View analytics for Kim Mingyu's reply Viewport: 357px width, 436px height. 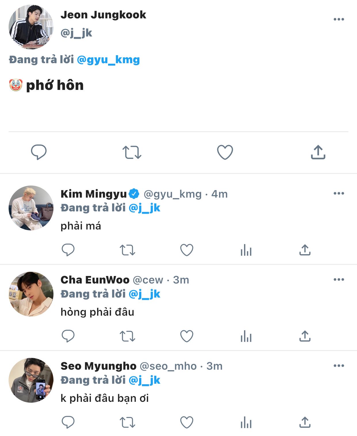point(246,250)
